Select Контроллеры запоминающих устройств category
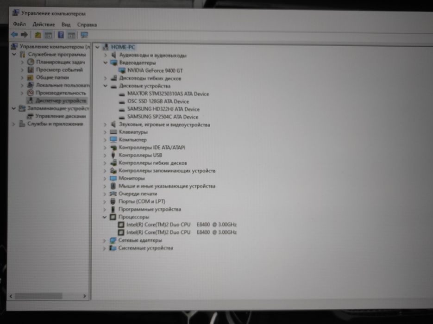Viewport: 433px width, 324px height. coord(167,171)
